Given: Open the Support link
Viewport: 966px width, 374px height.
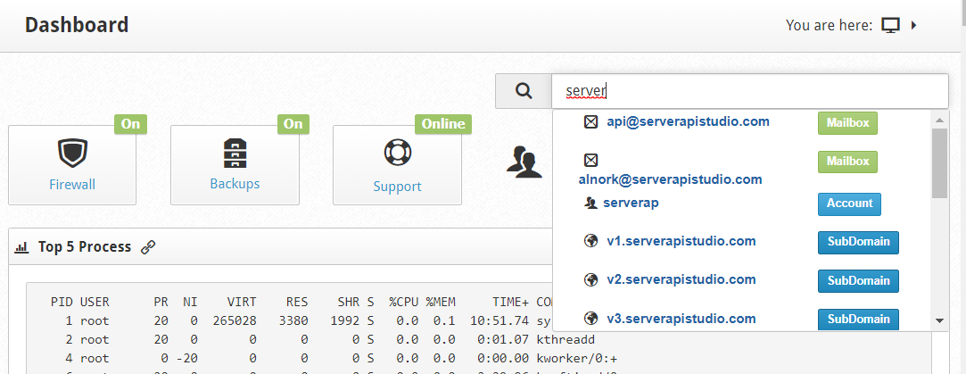Looking at the screenshot, I should point(397,187).
